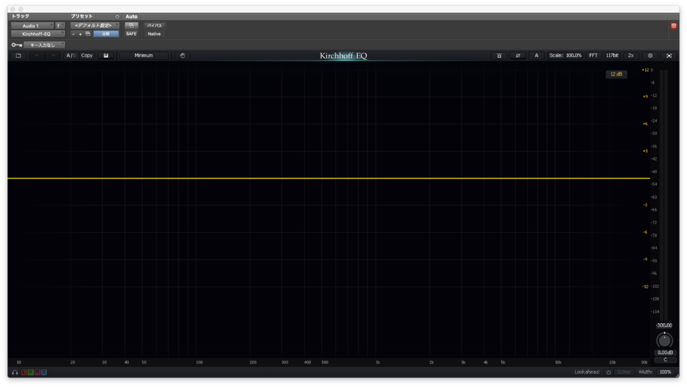Click the -300.00 value above the knob
The image size is (687, 387).
click(664, 325)
